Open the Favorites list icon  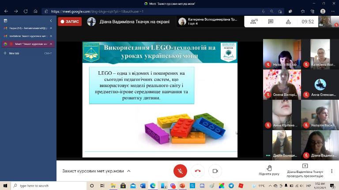point(303,11)
